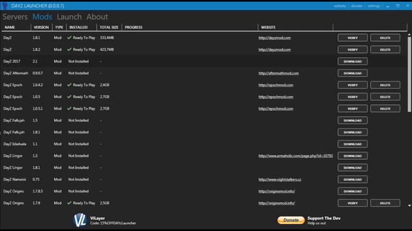Viewport: 412px width, 231px height.
Task: Download DayZ Fallujah 1.8.1
Action: tap(353, 132)
